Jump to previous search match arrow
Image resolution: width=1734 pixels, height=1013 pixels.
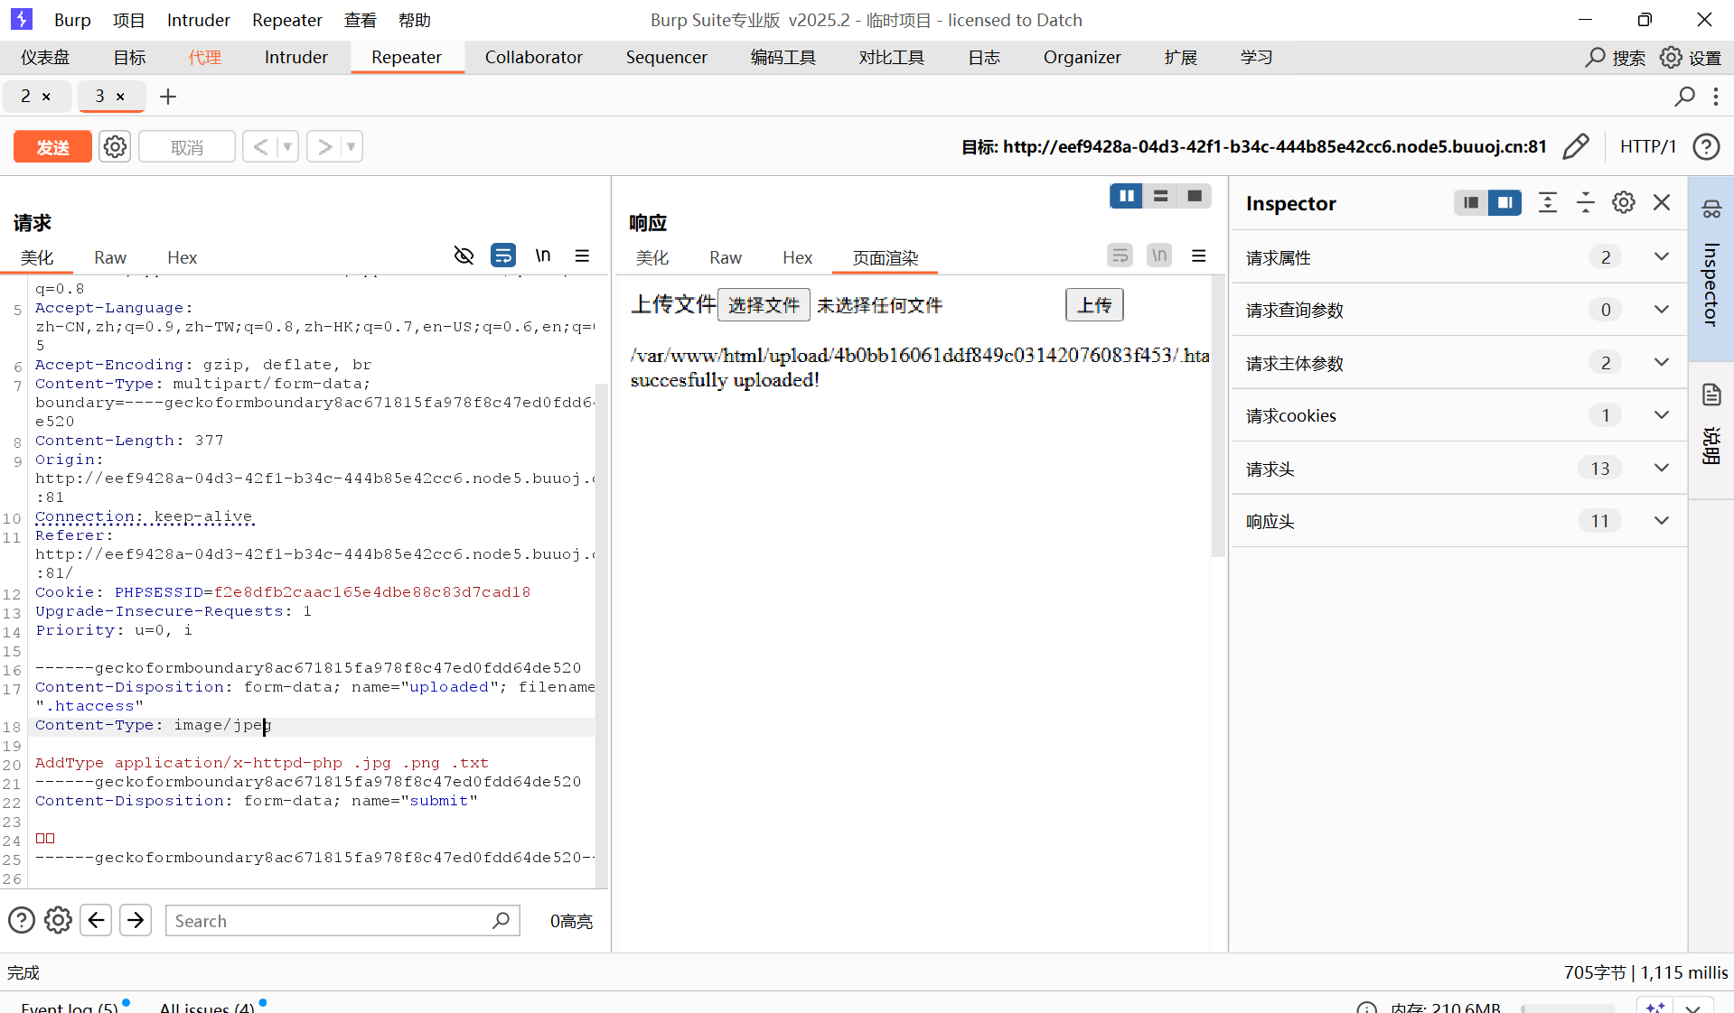pos(96,920)
